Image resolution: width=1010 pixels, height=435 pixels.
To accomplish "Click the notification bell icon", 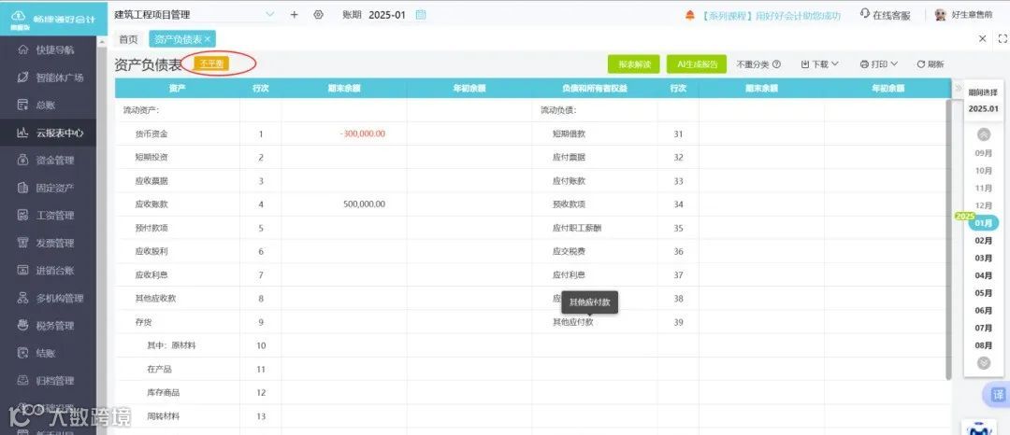I will click(x=690, y=15).
